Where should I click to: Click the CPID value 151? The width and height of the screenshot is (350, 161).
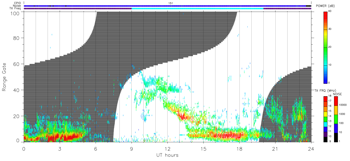[x=170, y=3]
